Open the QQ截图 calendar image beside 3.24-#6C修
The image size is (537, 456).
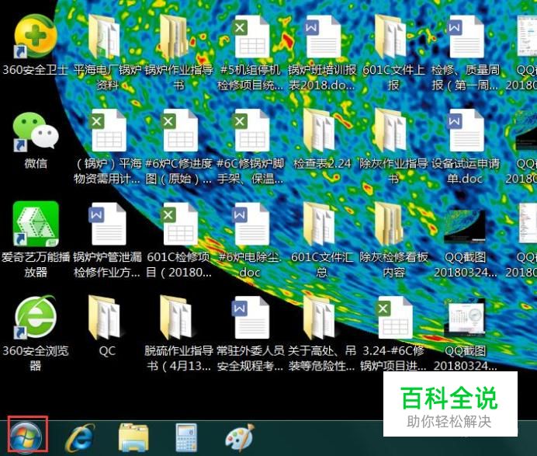click(465, 319)
